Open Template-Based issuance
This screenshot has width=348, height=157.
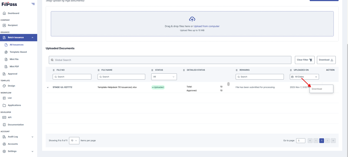click(x=18, y=52)
